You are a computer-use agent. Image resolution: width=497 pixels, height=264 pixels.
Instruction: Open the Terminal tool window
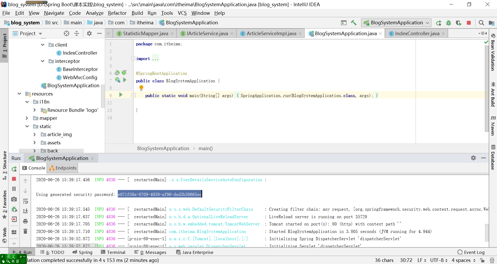click(113, 252)
